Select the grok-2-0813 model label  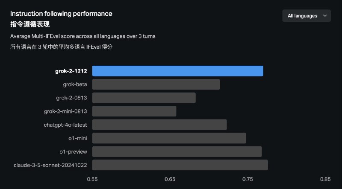point(71,98)
